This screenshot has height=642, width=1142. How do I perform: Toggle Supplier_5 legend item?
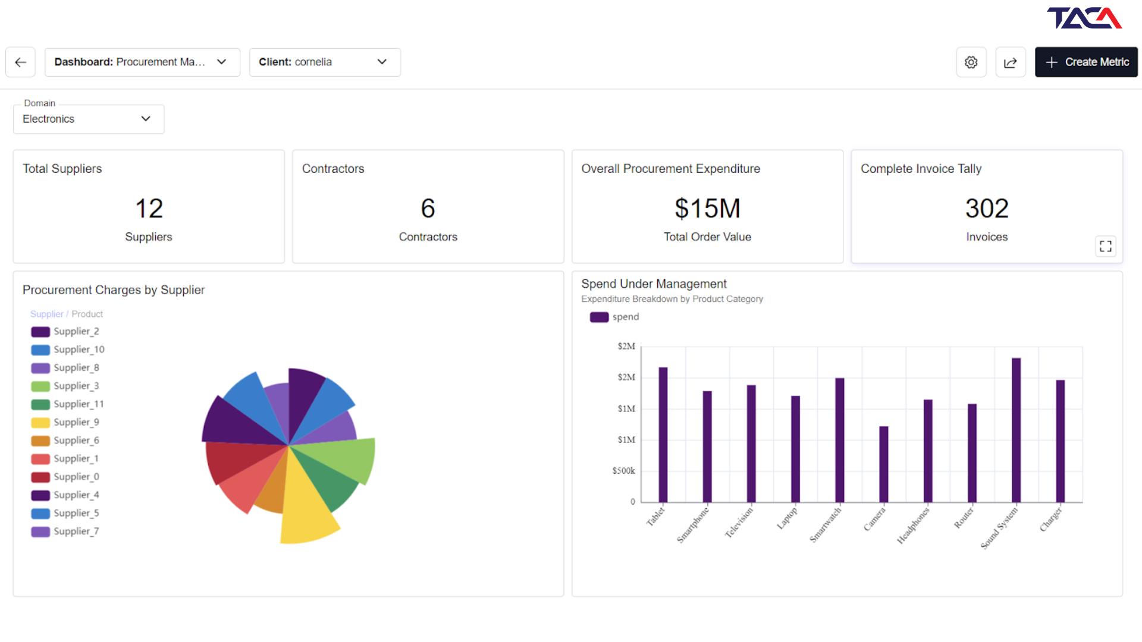pos(65,513)
